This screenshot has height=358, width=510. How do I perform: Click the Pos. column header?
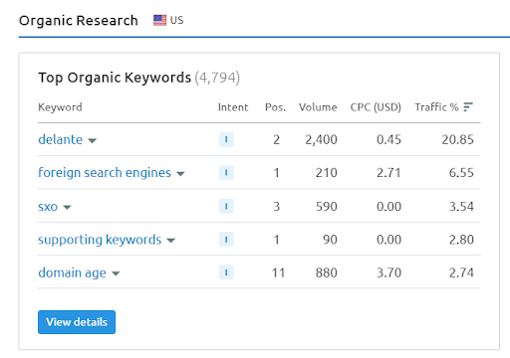(275, 107)
